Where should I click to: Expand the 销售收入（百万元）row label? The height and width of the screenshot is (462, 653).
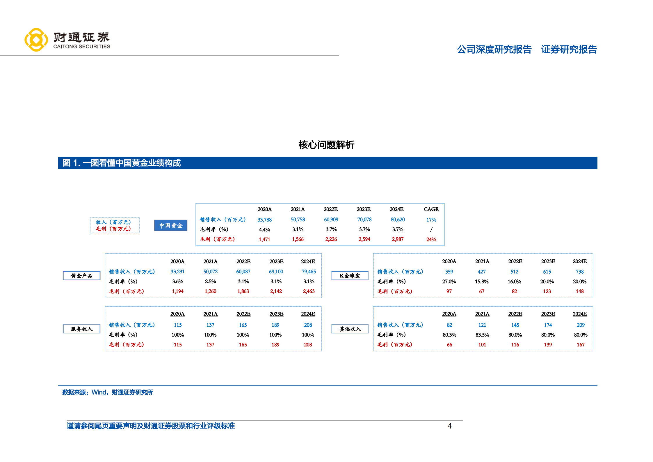(223, 220)
